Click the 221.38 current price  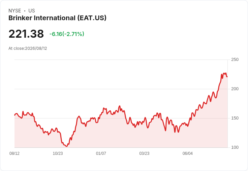[x=26, y=34]
